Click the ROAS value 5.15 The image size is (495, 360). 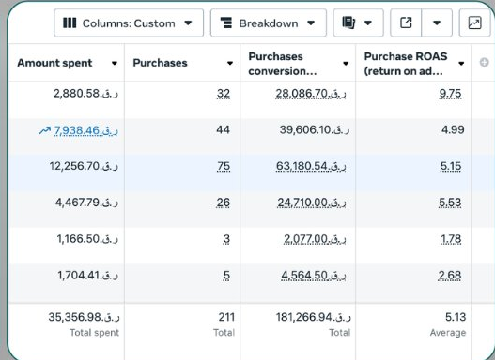451,166
